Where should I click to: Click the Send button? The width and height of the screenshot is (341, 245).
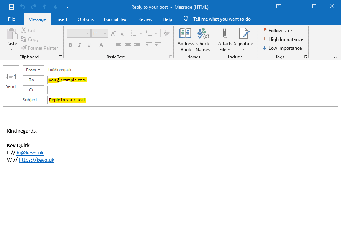tap(11, 79)
